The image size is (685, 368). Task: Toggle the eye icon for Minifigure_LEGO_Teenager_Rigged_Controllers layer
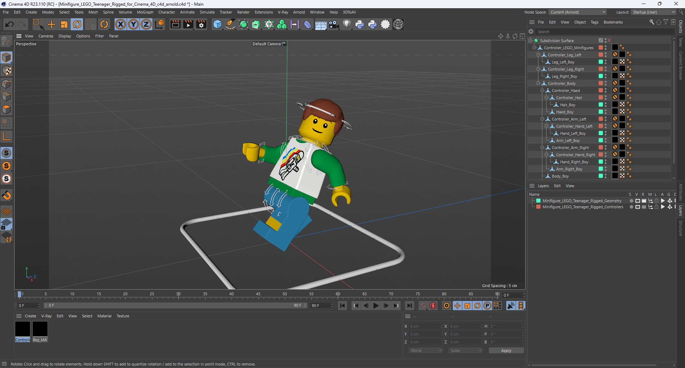pos(638,207)
